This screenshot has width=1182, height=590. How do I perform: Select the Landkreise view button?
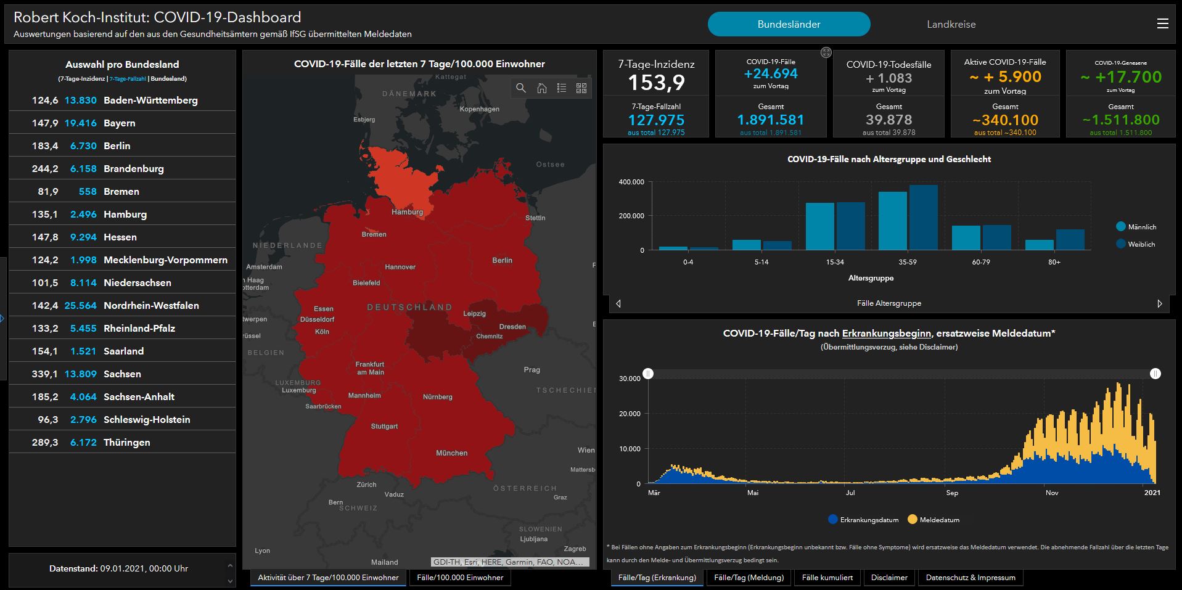click(x=951, y=24)
